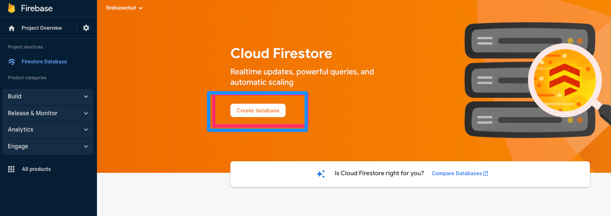This screenshot has width=611, height=216.
Task: Go to Project Overview
Action: (x=42, y=28)
